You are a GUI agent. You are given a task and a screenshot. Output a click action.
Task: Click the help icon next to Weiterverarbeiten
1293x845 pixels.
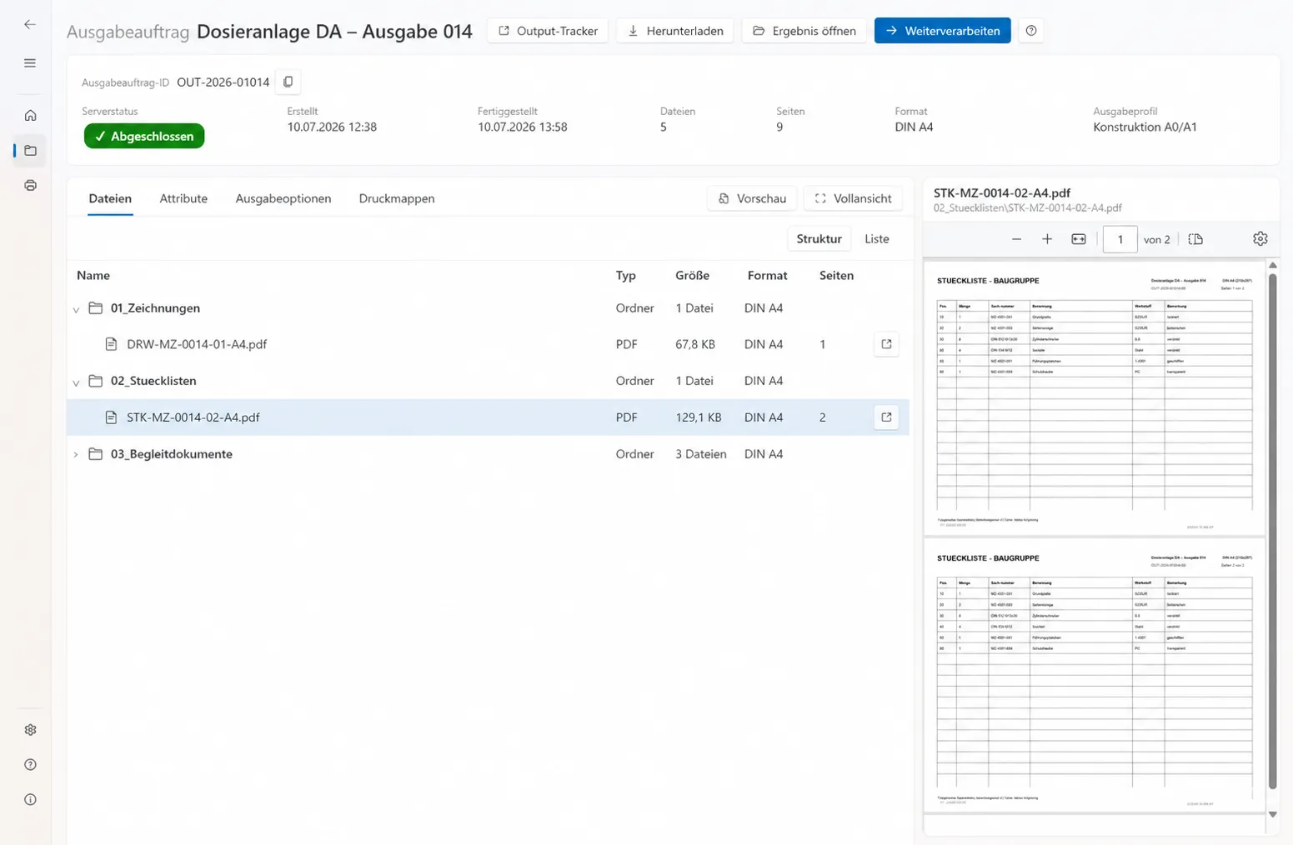point(1031,31)
